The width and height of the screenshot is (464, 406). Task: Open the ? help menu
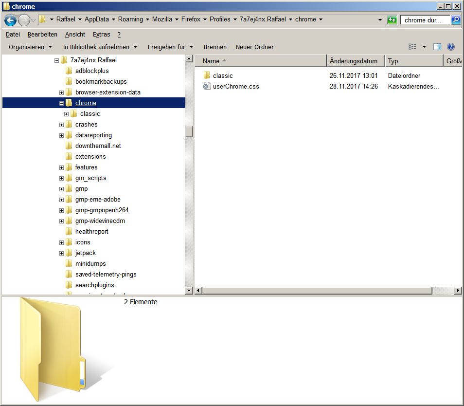pos(119,35)
